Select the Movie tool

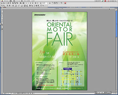tap(30, 6)
